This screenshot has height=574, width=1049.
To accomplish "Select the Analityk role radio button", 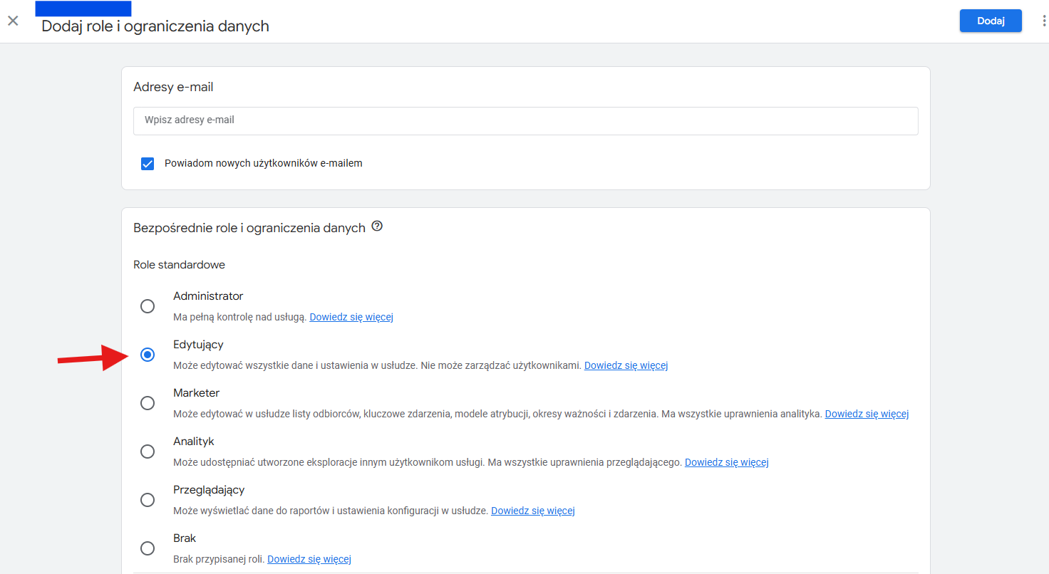I will click(148, 452).
